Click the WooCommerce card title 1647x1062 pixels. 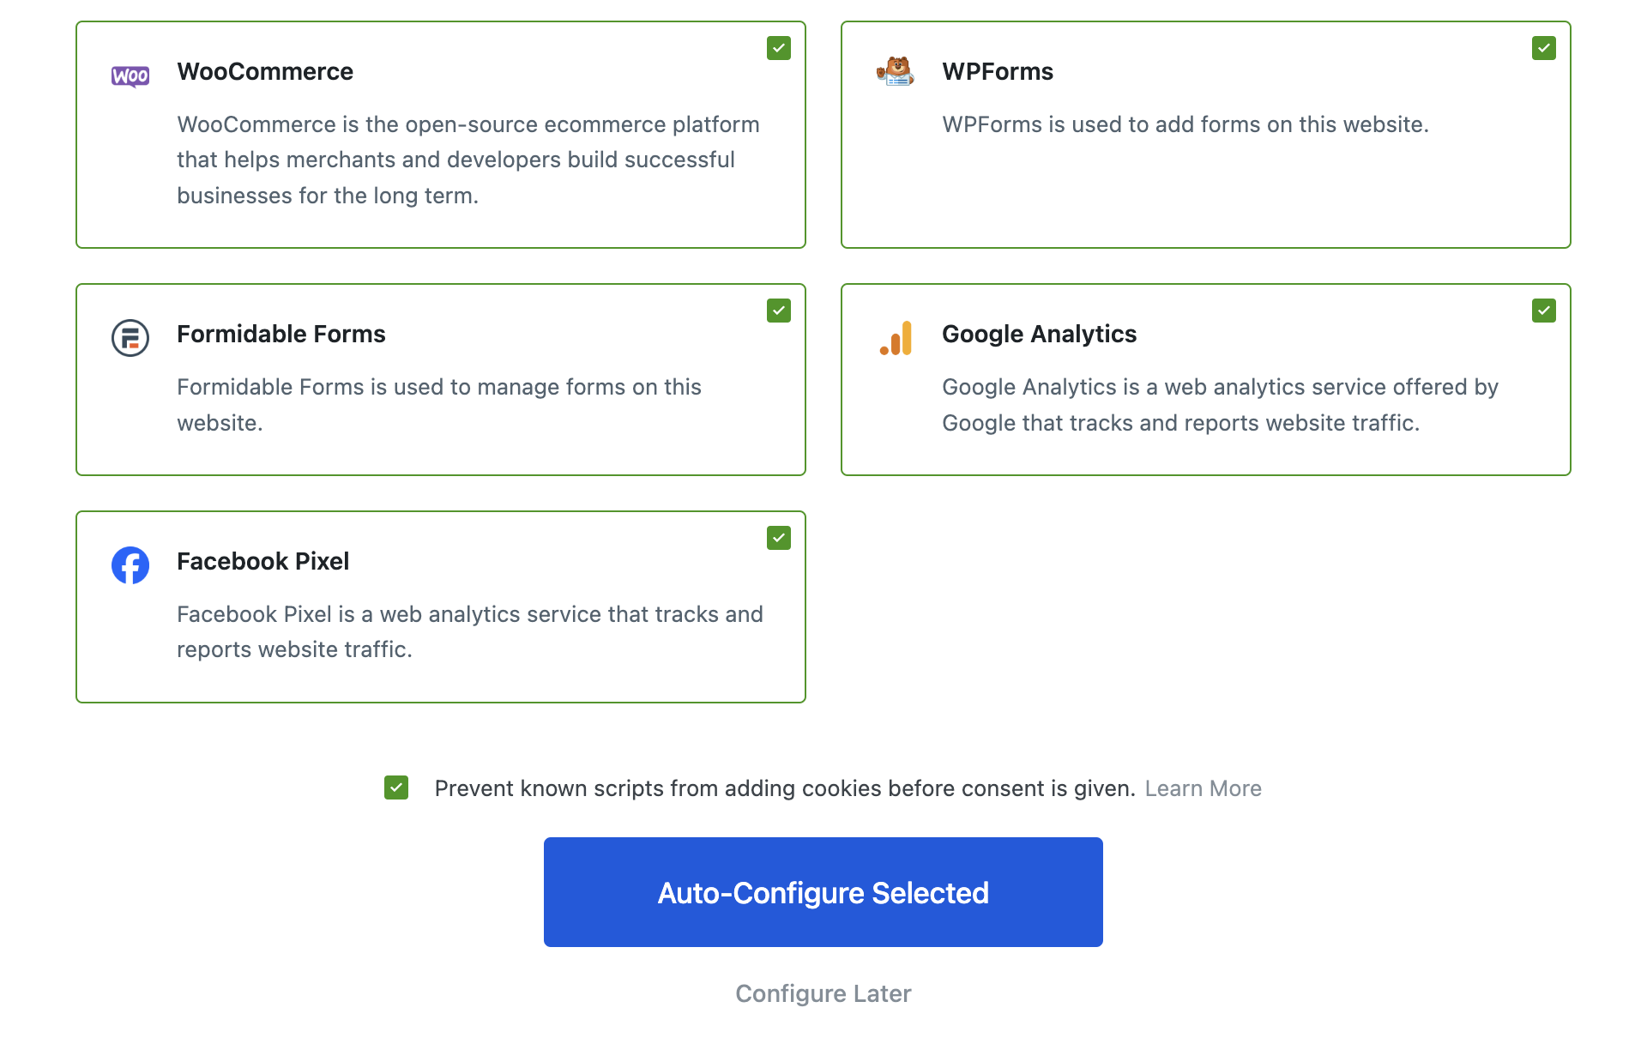click(265, 71)
